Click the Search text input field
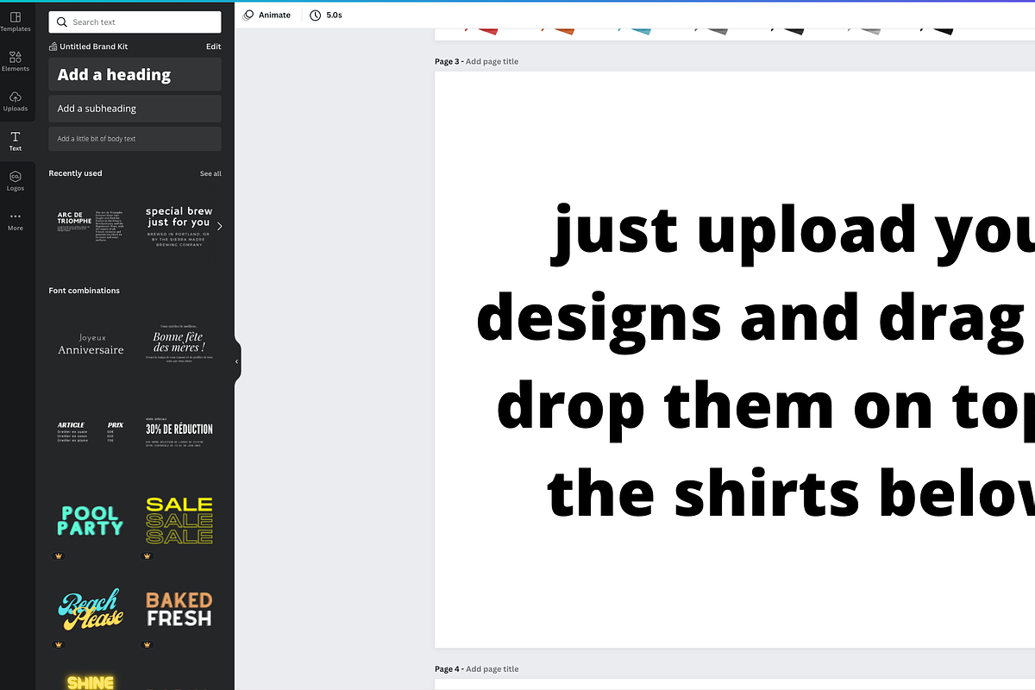 click(x=135, y=22)
